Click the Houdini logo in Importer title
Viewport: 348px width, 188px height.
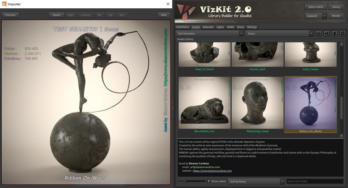(x=4, y=4)
